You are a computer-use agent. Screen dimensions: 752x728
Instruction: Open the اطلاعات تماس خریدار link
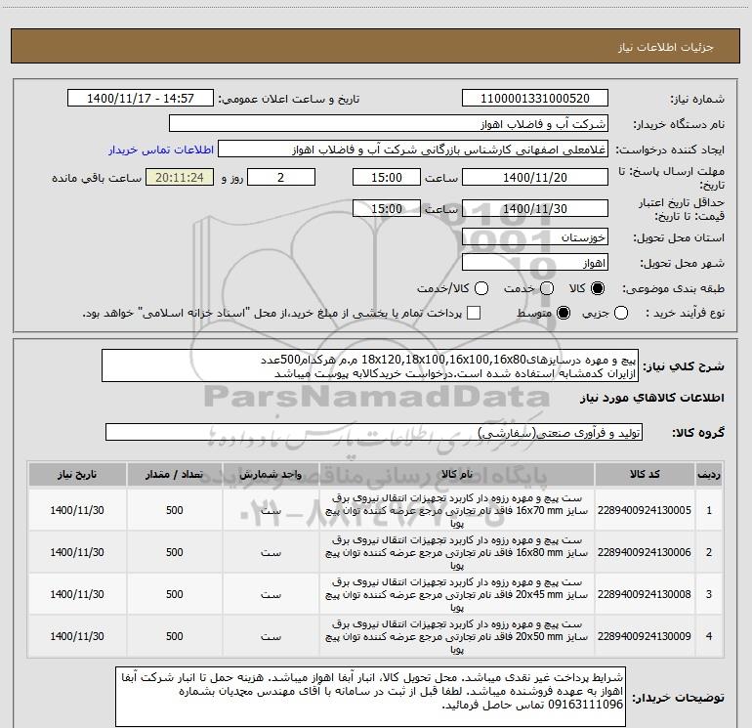pos(161,150)
